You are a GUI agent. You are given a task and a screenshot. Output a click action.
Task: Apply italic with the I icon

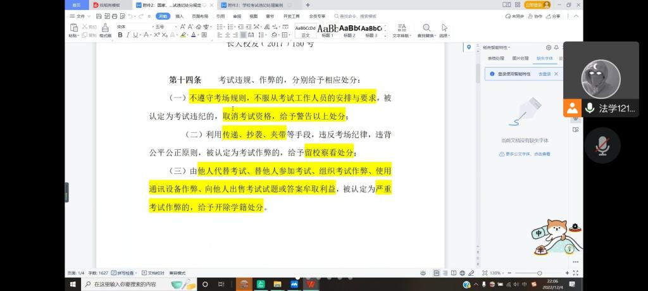tap(127, 35)
